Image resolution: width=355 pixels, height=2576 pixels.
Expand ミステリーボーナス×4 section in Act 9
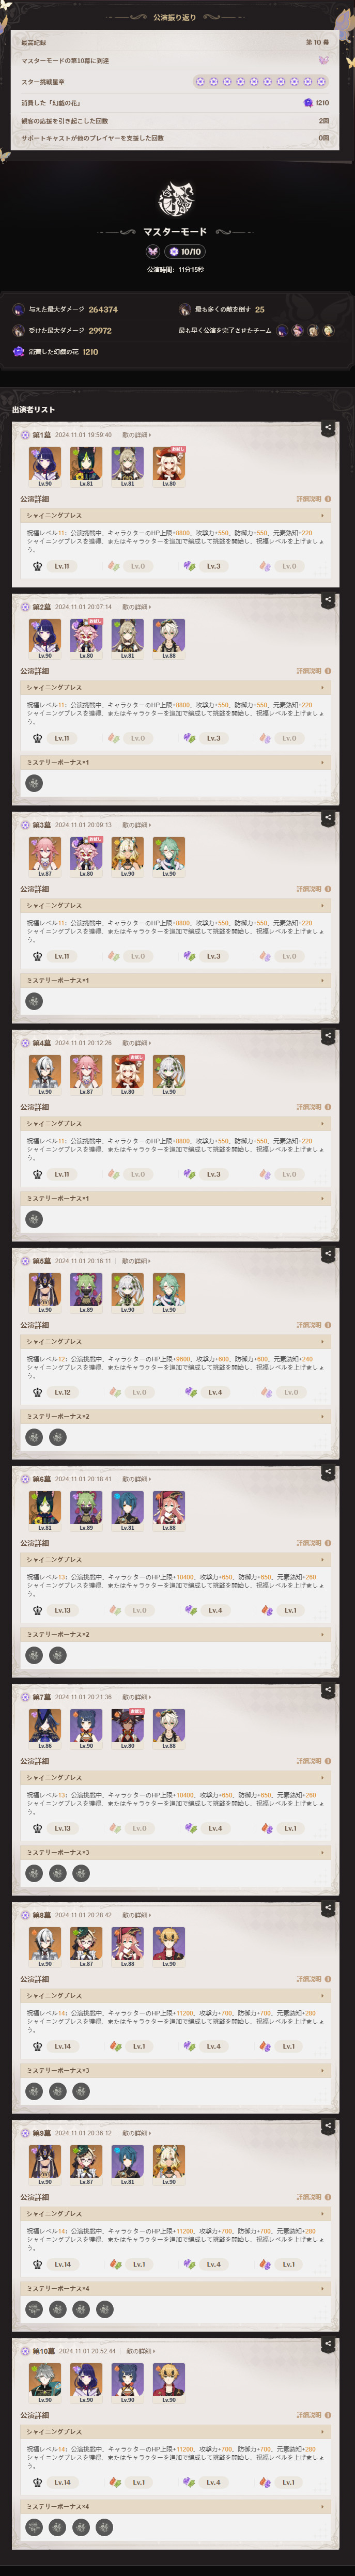tap(176, 2288)
